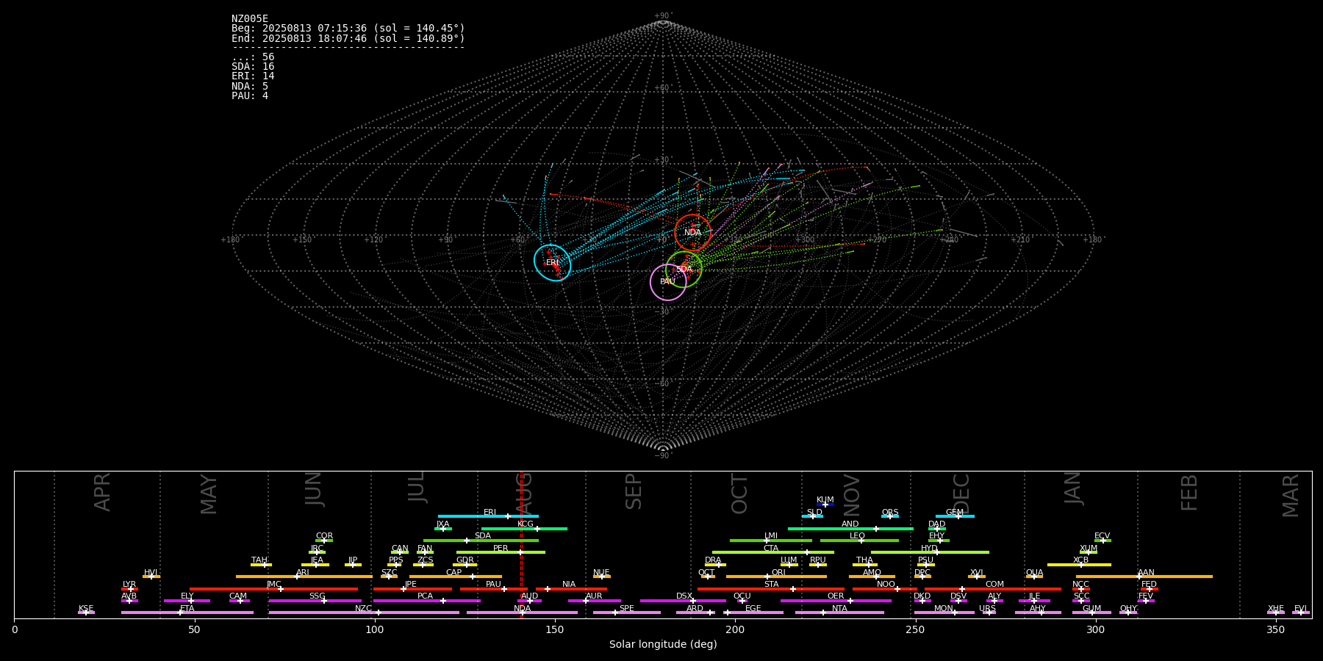Click the red NIA shower bar
This screenshot has width=1323, height=661.
tap(571, 589)
